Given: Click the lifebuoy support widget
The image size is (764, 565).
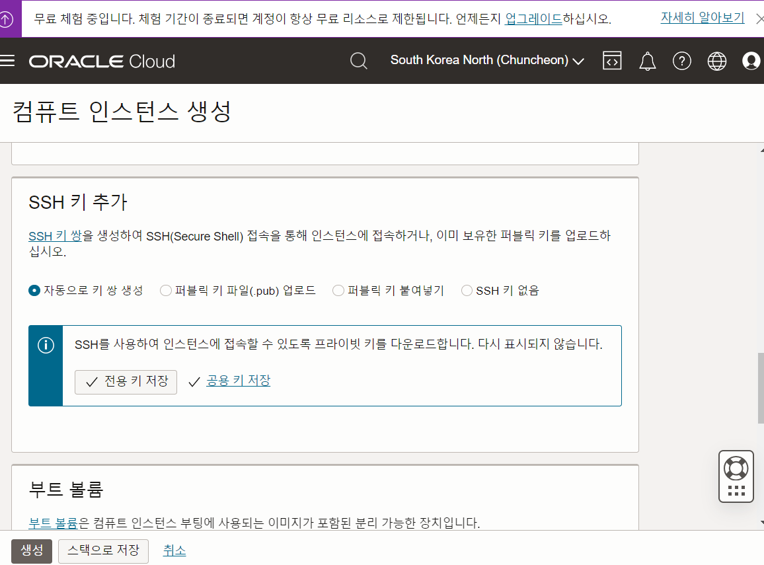Looking at the screenshot, I should point(736,468).
